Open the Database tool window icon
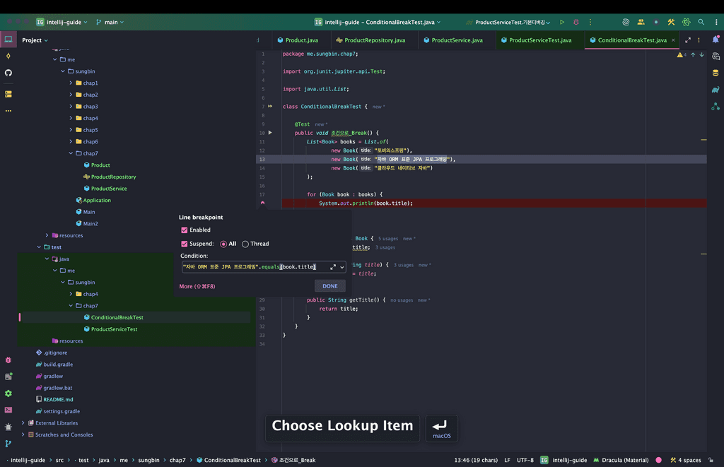Viewport: 724px width, 467px height. click(x=716, y=73)
